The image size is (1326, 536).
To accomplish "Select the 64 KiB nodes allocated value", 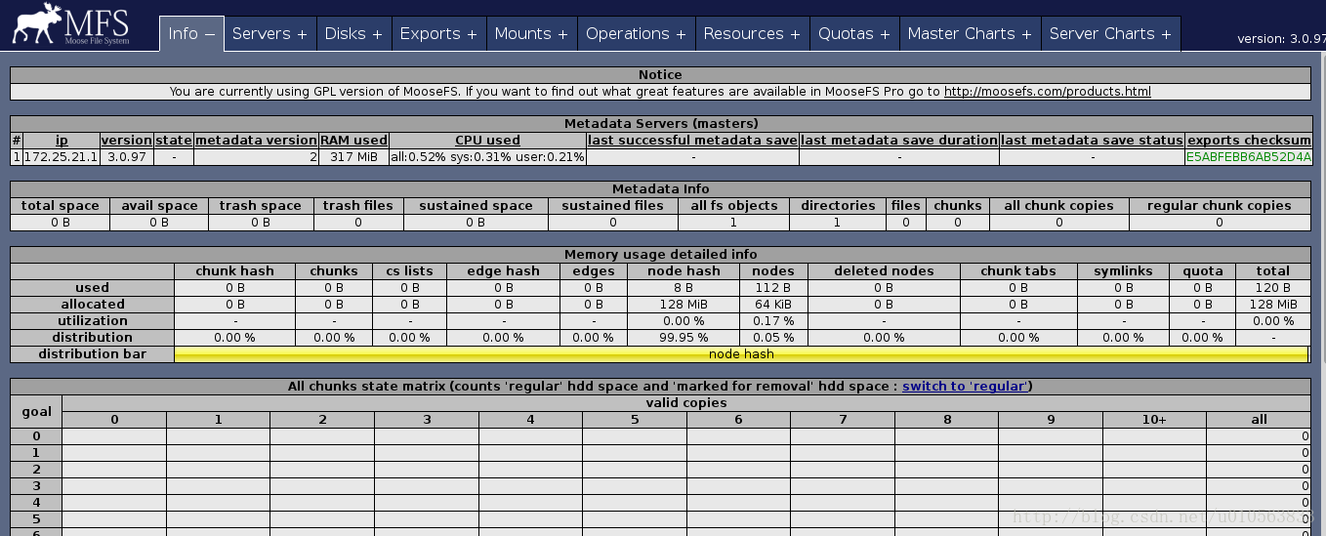I will (773, 305).
